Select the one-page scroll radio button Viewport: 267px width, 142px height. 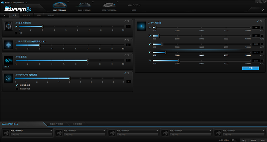coord(16,33)
